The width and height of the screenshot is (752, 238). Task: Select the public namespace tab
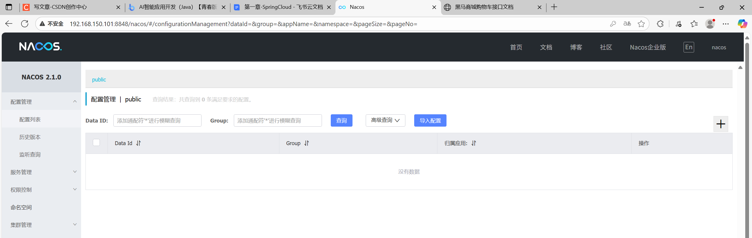[x=99, y=80]
